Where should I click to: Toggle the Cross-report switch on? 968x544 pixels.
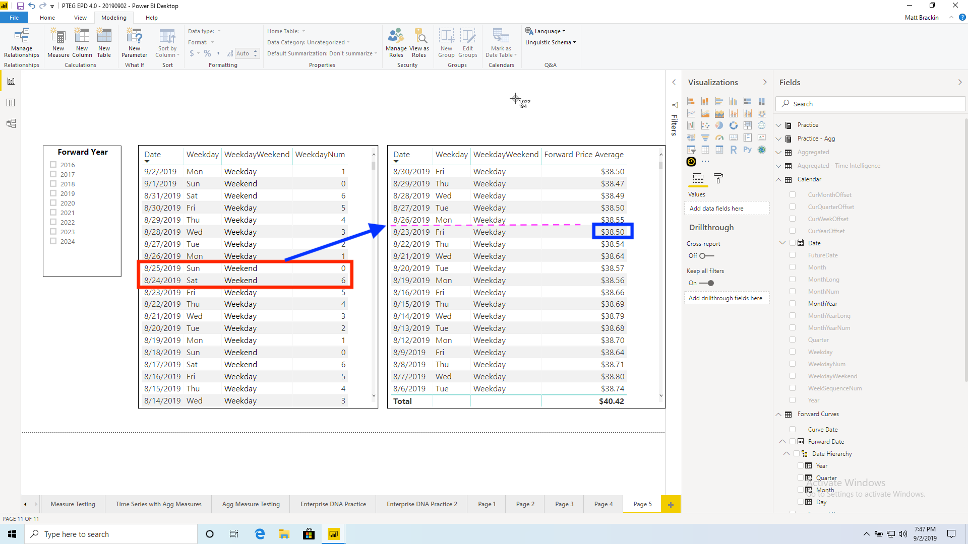(706, 256)
